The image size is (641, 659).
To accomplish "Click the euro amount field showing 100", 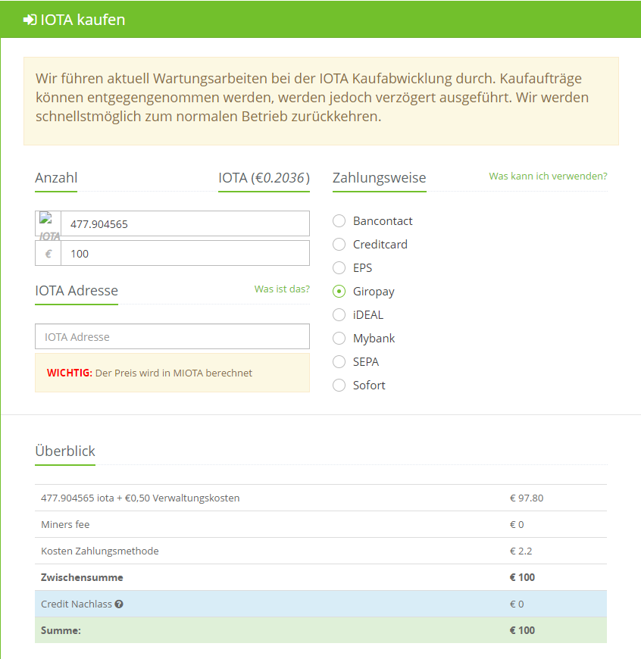I will 186,254.
